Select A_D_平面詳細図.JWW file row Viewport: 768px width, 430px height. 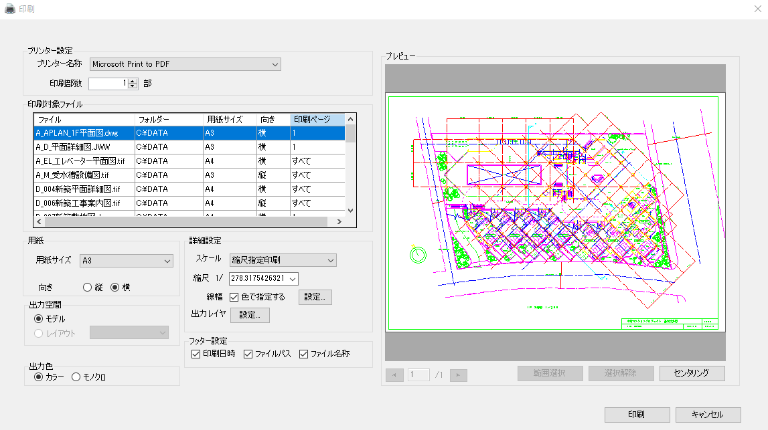coord(84,146)
